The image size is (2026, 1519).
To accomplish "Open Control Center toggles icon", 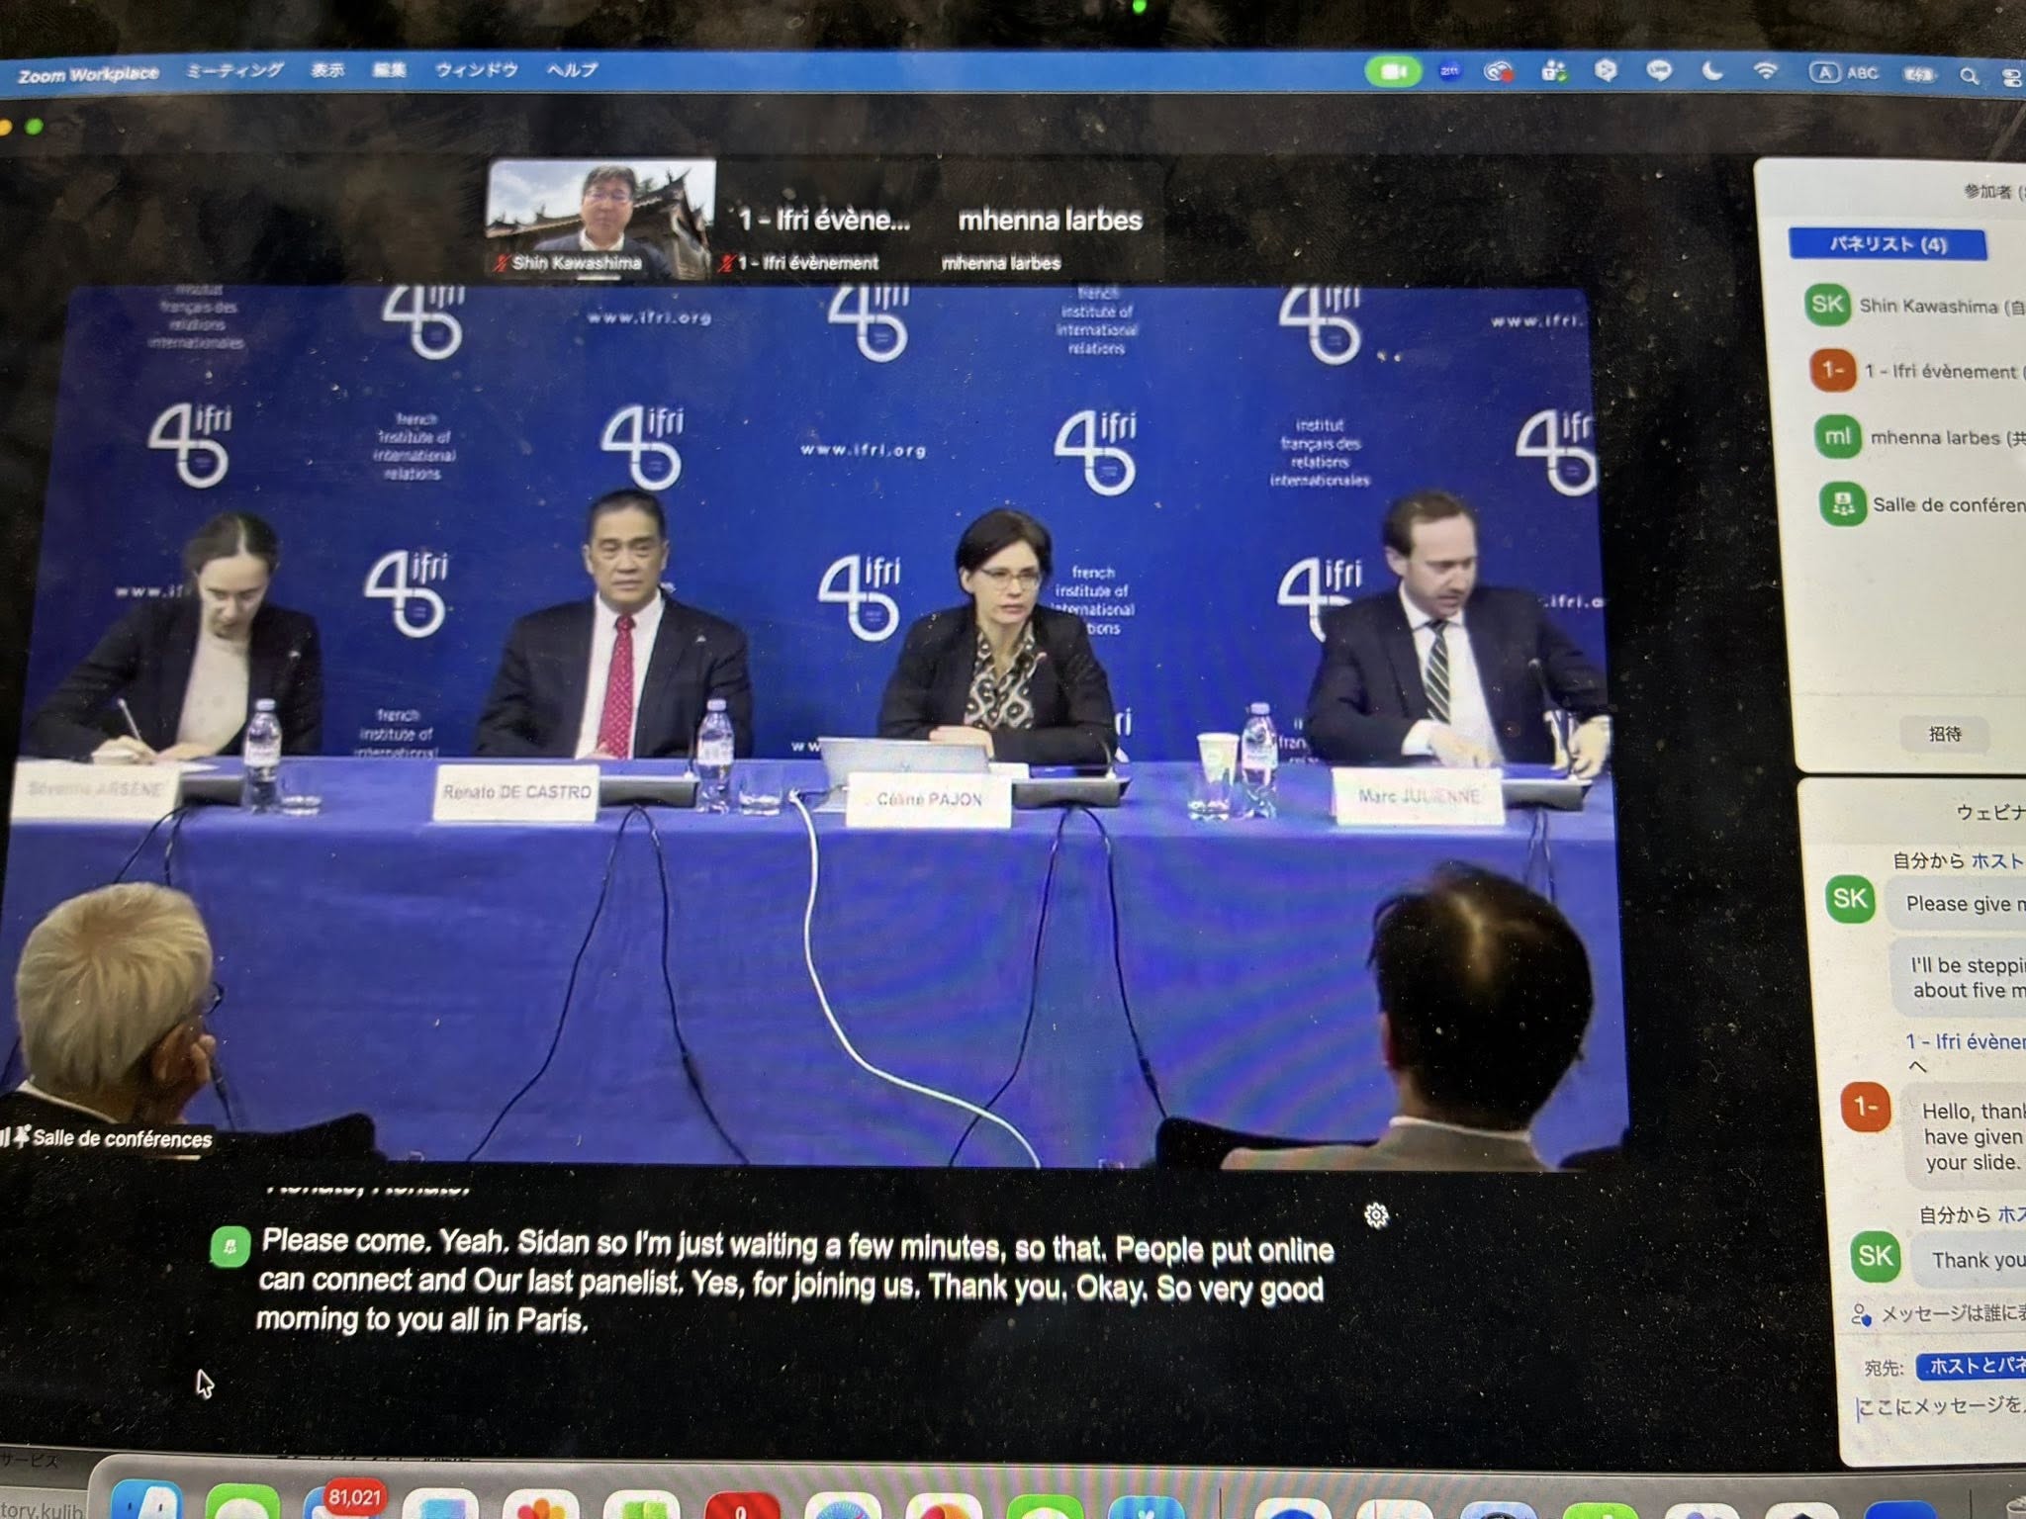I will click(2010, 77).
